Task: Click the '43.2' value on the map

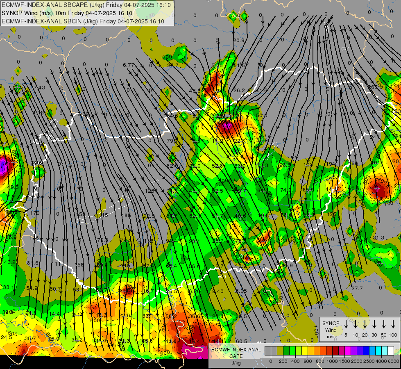Action: click(10, 262)
